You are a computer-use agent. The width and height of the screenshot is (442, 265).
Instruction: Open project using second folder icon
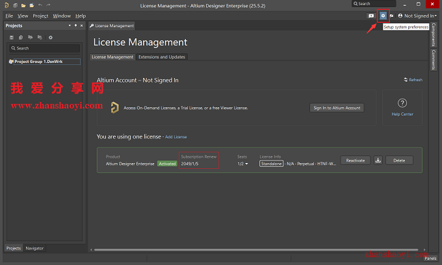[x=32, y=5]
